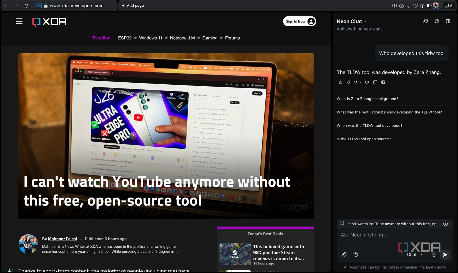Click the 'Ask anything you want' subtitle

tap(359, 29)
